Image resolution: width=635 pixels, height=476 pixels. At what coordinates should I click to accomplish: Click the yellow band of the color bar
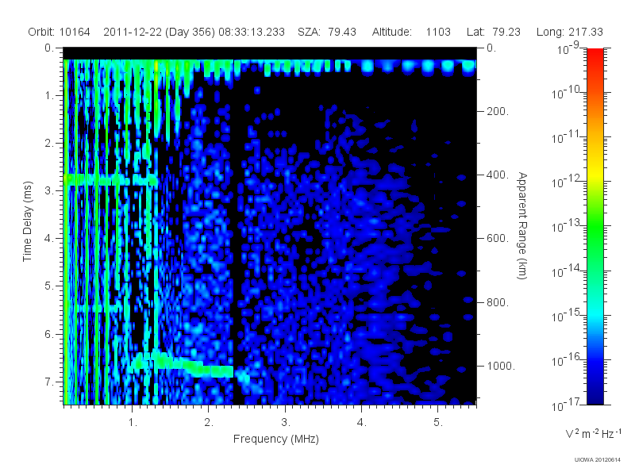coord(595,174)
